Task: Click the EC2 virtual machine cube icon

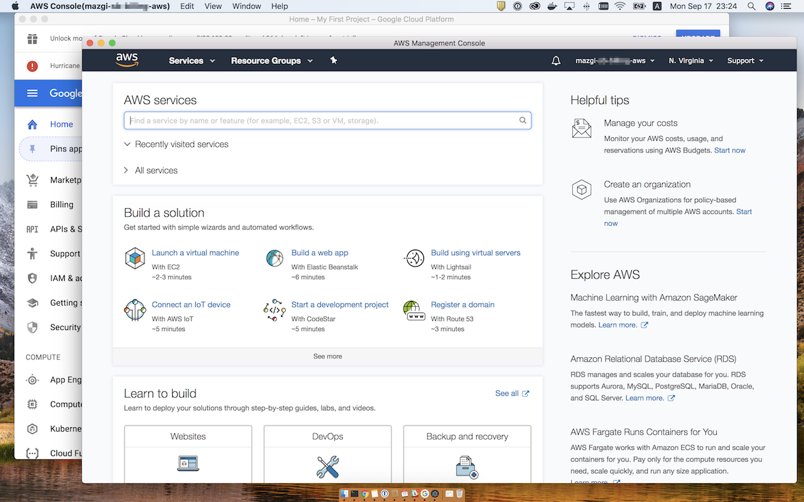Action: pyautogui.click(x=135, y=259)
